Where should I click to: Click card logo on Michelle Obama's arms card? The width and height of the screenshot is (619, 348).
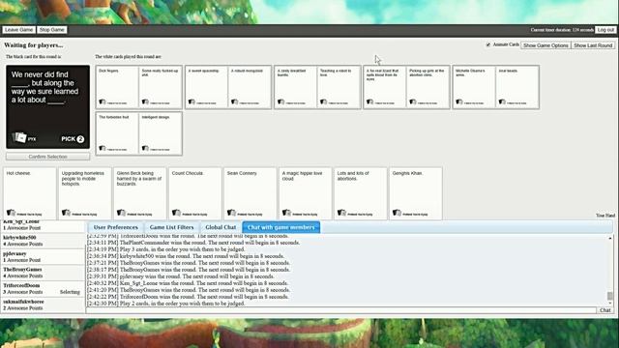[459, 101]
